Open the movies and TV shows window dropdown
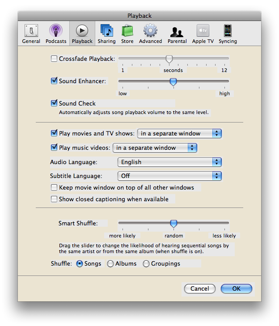Screen dimensions: 279x326 tap(179, 133)
